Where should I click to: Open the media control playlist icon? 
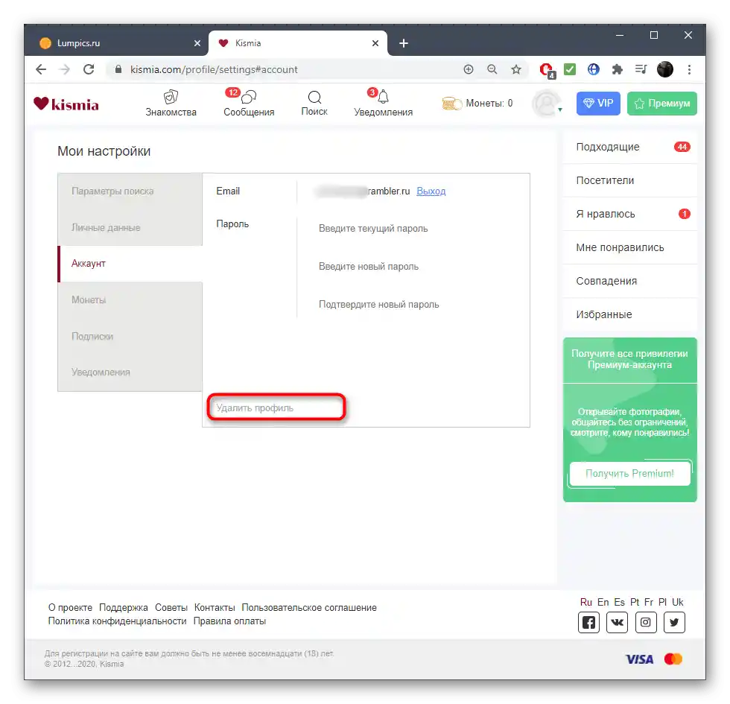pyautogui.click(x=641, y=69)
